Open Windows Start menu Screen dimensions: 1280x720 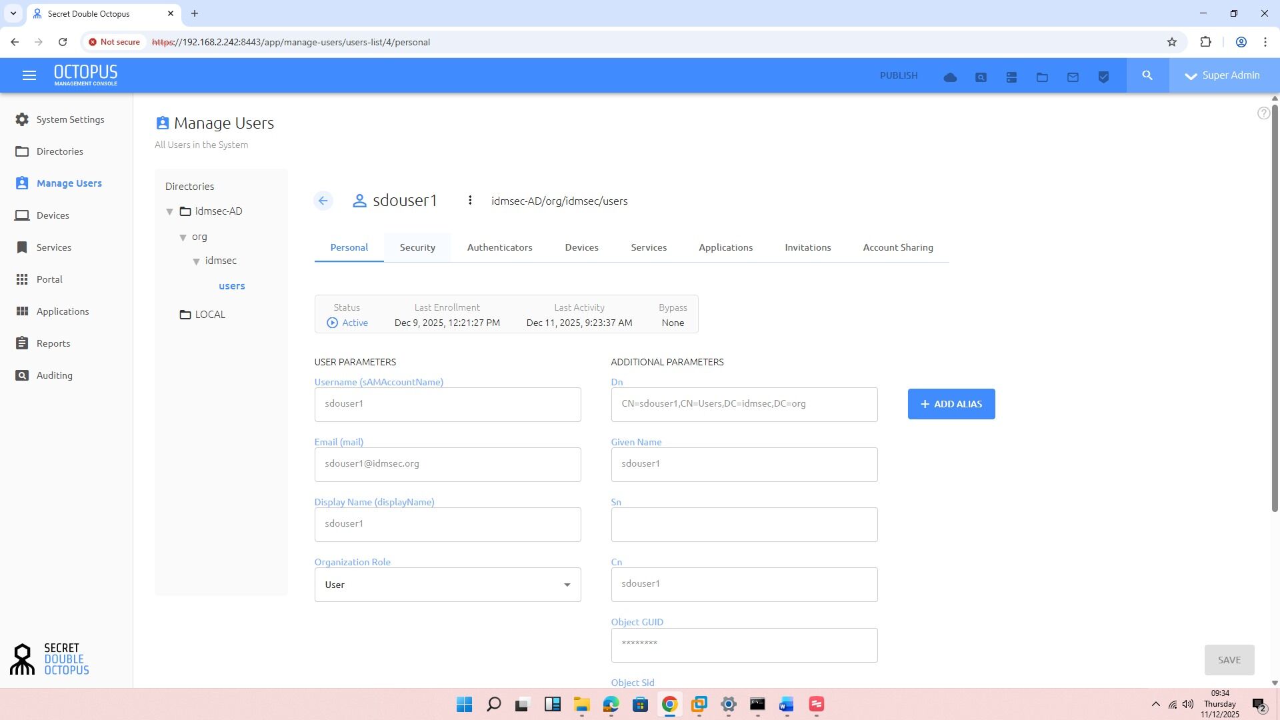[464, 704]
